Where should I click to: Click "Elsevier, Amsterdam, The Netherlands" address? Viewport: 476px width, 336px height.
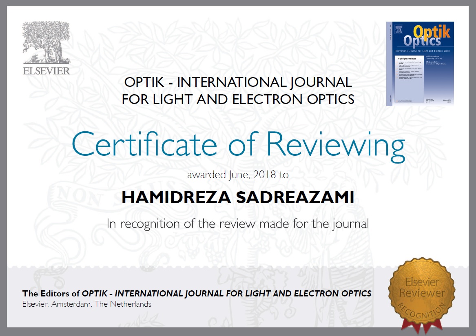[x=86, y=304]
